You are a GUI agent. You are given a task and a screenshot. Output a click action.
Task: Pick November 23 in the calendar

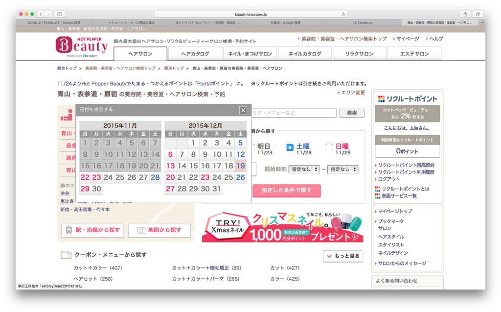97,177
